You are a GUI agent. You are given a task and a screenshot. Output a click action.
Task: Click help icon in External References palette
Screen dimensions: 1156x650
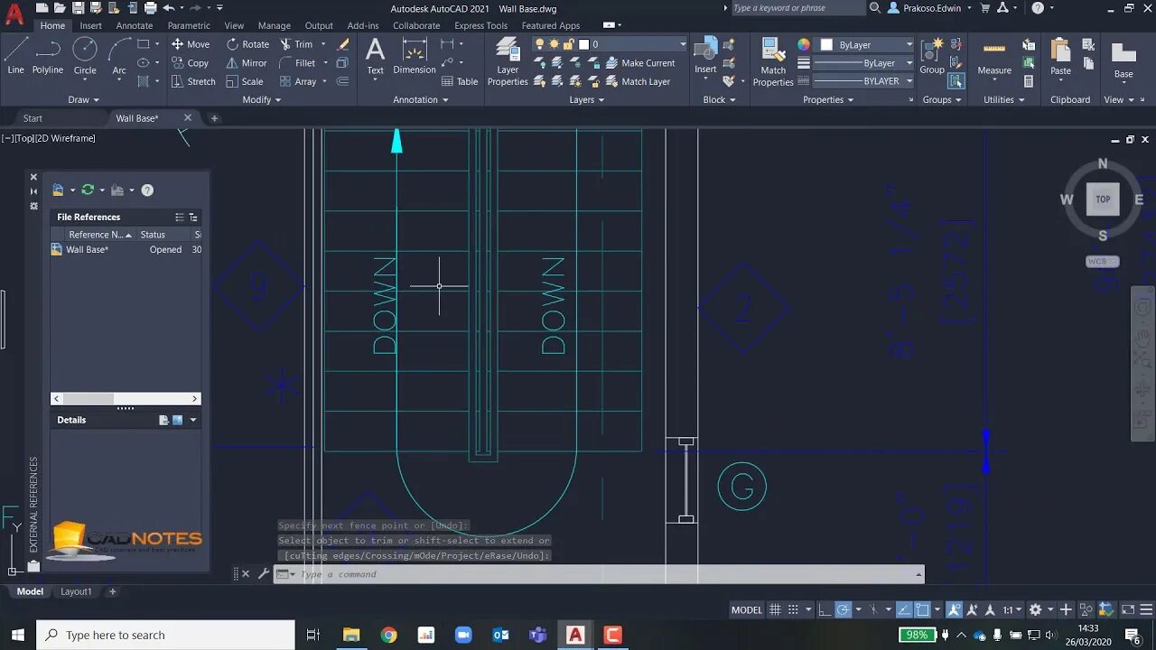(147, 190)
